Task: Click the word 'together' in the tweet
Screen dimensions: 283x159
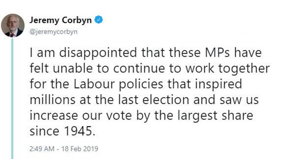Action: 244,69
